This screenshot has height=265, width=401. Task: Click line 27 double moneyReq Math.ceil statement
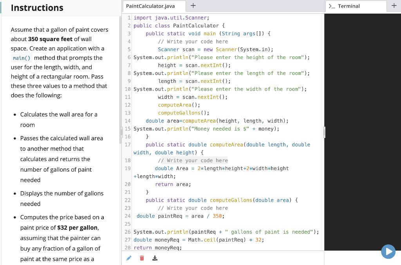pos(199,240)
